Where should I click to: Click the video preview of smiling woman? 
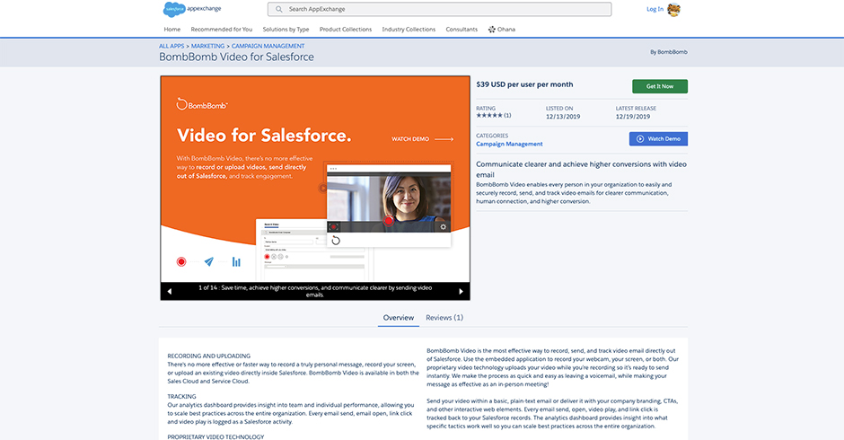click(389, 202)
